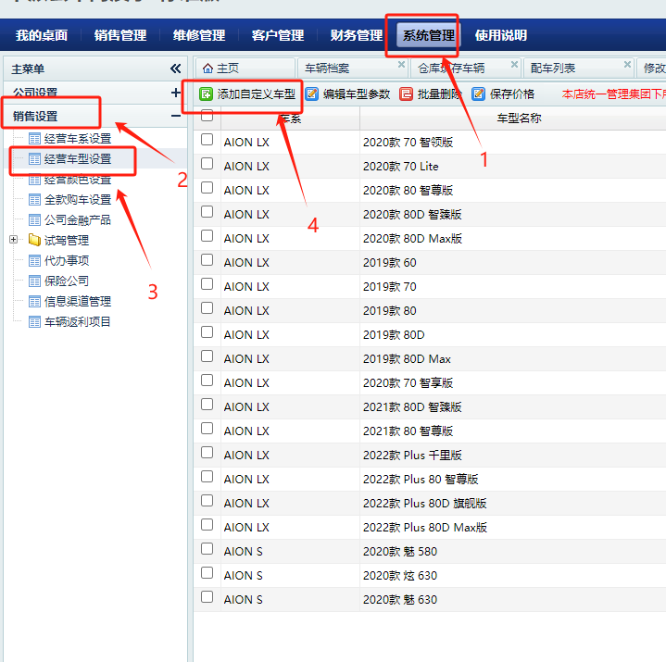
Task: Tick the checkbox for 2019款 80D Max
Action: [x=207, y=357]
